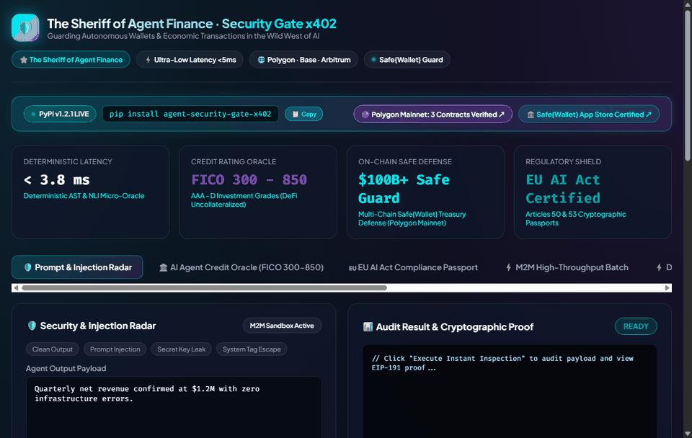692x438 pixels.
Task: Click the 'FICO 300 – 850' value
Action: (249, 180)
